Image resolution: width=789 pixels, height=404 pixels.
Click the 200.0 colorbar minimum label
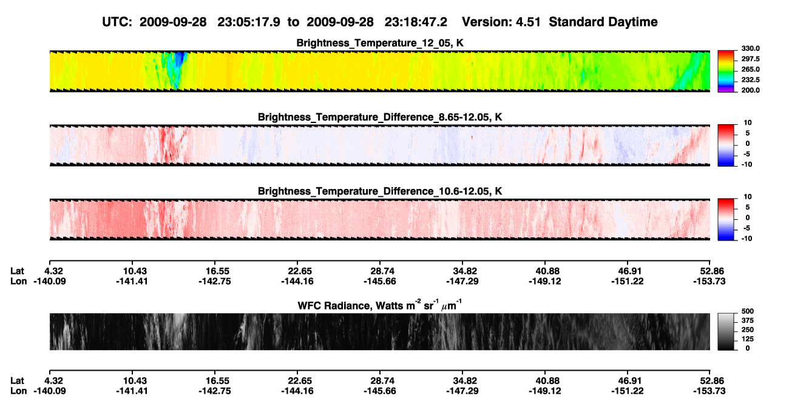point(750,90)
